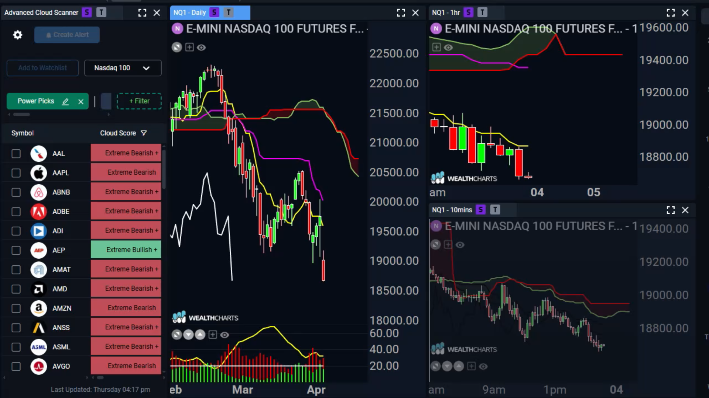
Task: Check the ADBE row checkbox
Action: [x=16, y=212]
